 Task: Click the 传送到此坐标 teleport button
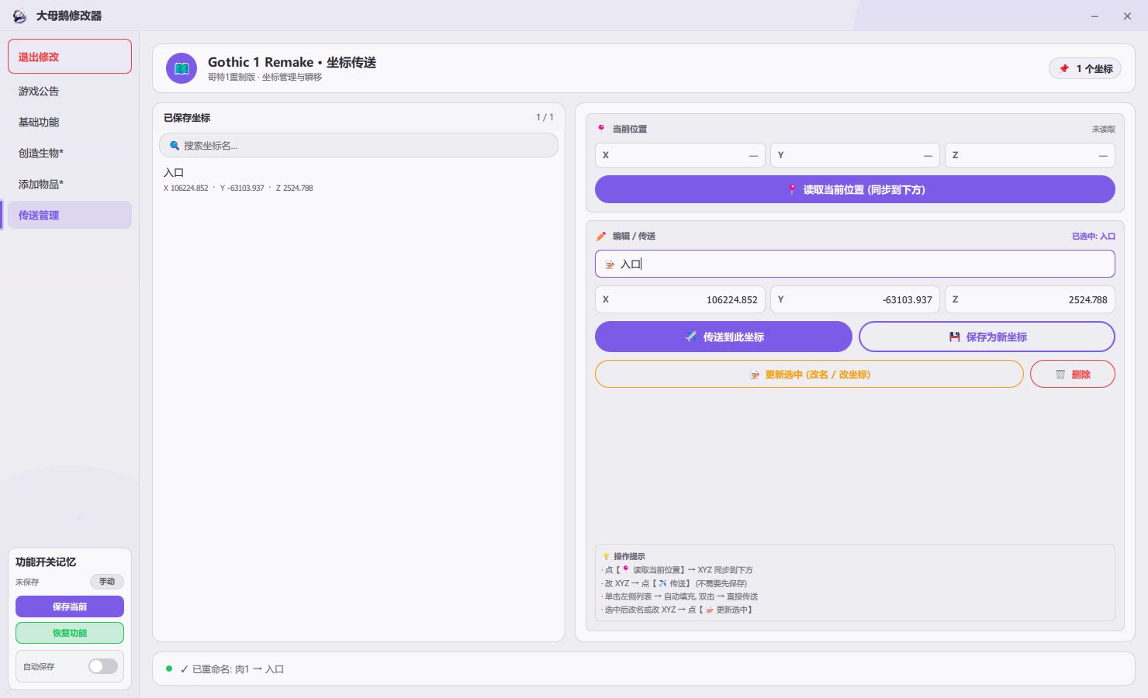724,337
